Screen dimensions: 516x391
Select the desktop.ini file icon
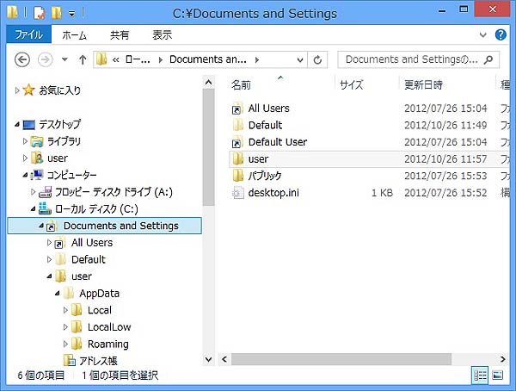(x=238, y=193)
